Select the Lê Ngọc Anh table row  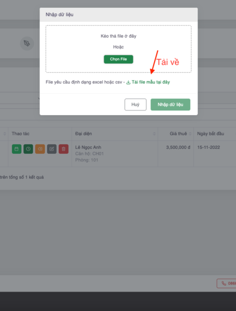[118, 154]
